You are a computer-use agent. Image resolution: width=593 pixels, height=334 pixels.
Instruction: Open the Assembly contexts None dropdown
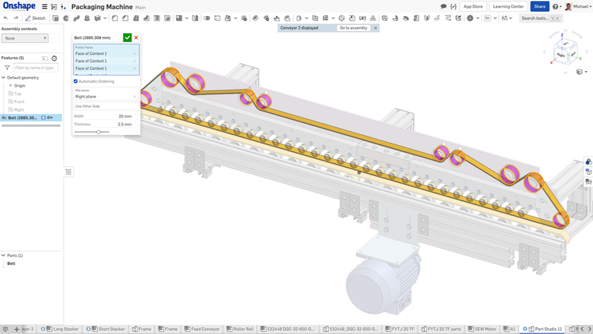[x=25, y=38]
